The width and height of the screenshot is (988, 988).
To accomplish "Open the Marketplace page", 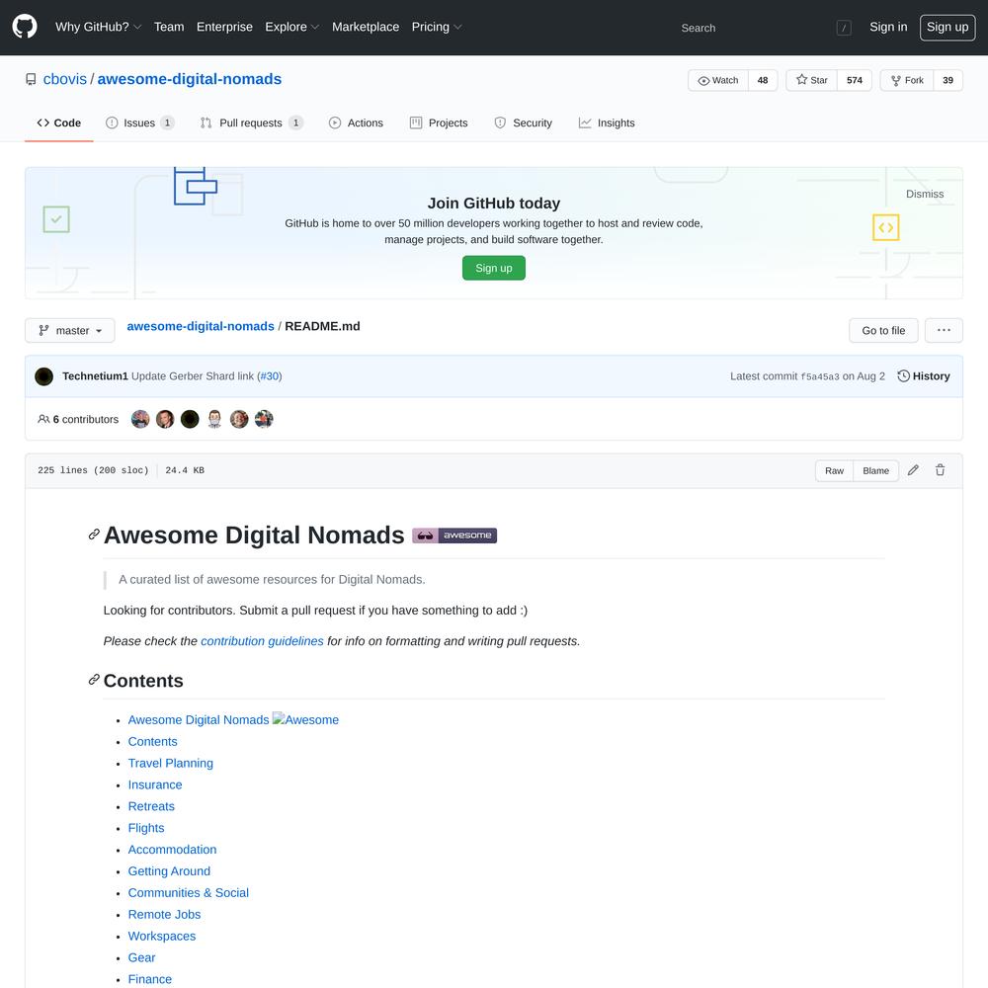I will pos(366,27).
